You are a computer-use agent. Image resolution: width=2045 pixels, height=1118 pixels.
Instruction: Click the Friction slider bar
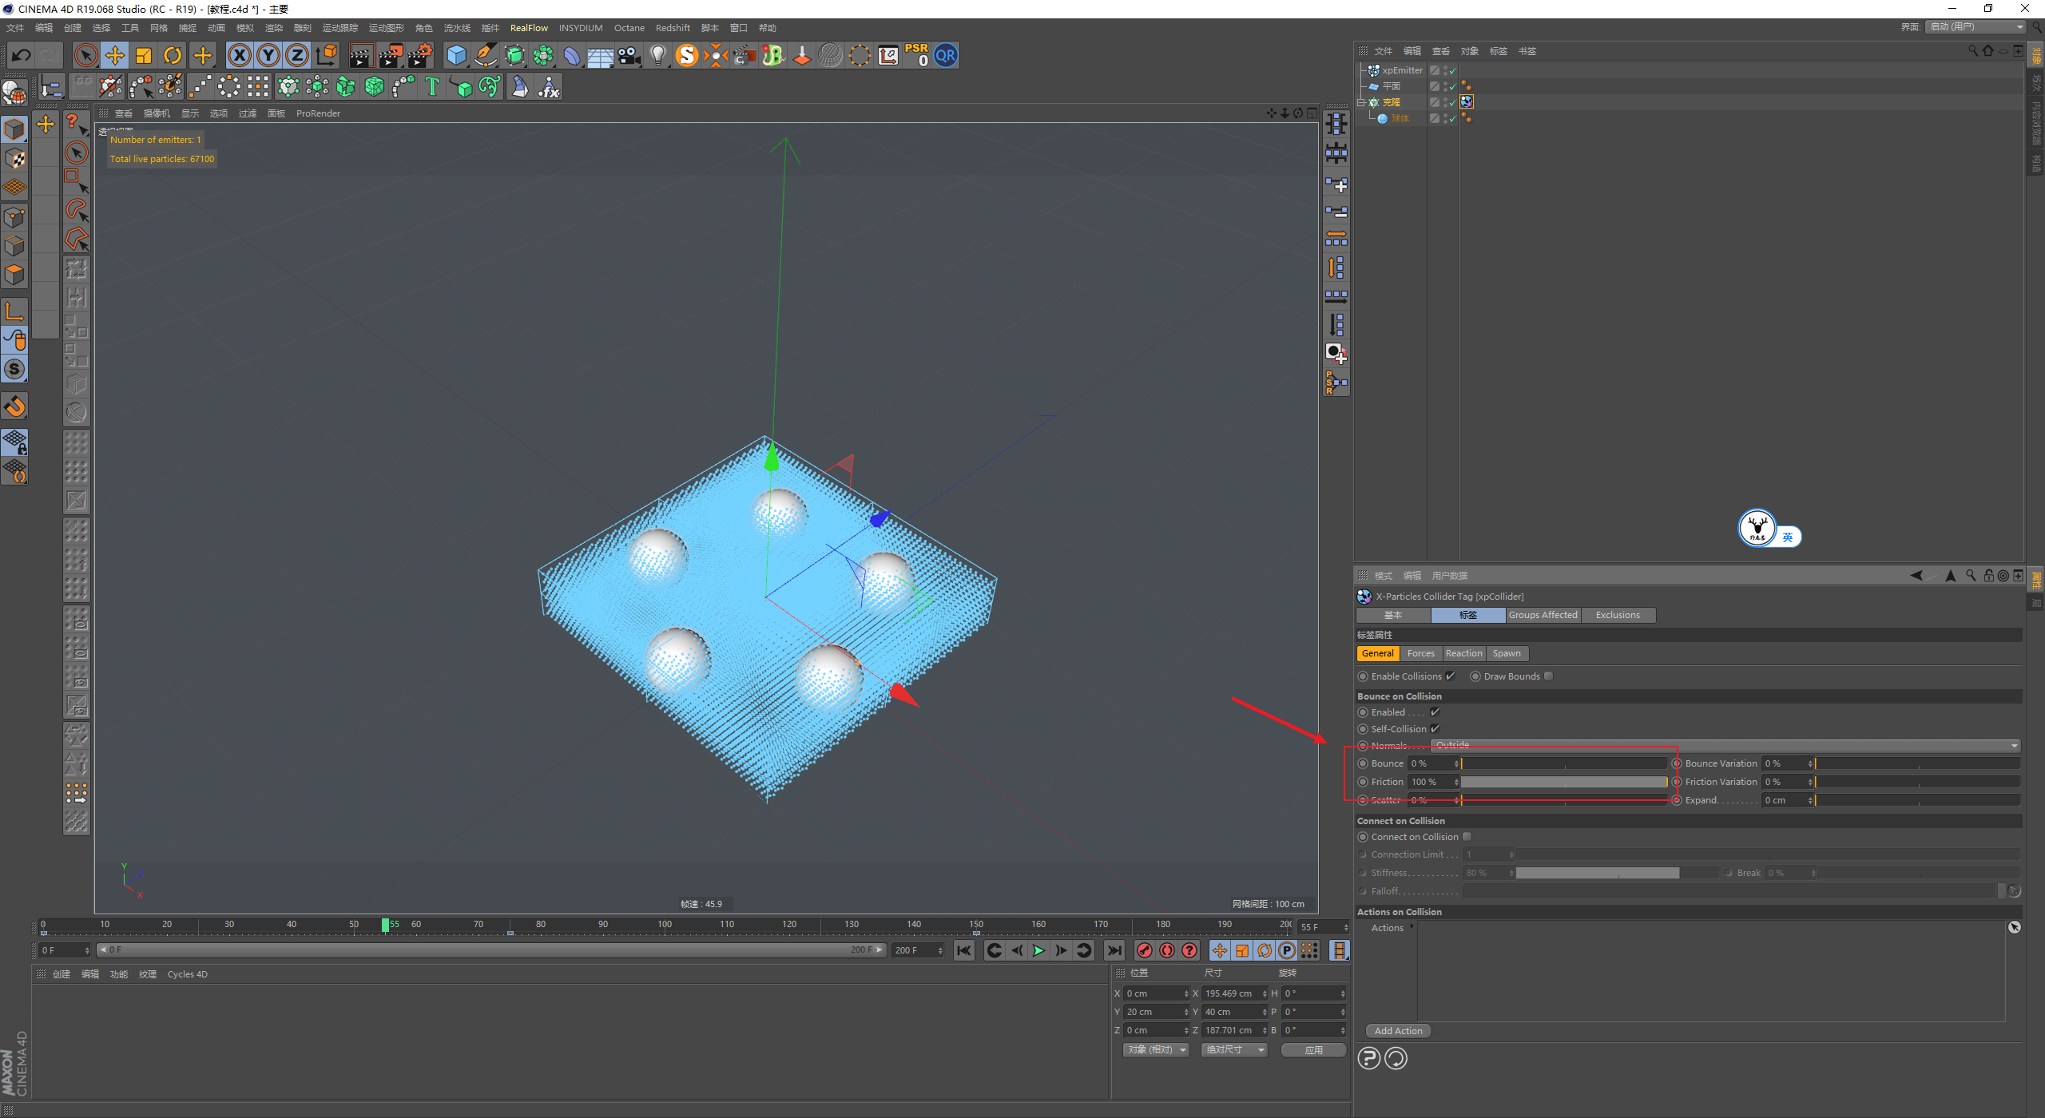pos(1563,782)
